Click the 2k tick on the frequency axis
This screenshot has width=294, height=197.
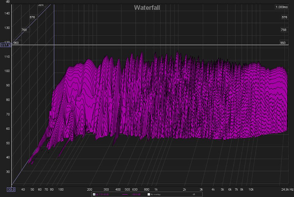[184, 189]
